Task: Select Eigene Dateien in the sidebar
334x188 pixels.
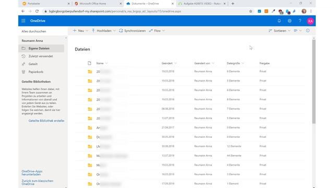Action: pyautogui.click(x=41, y=49)
